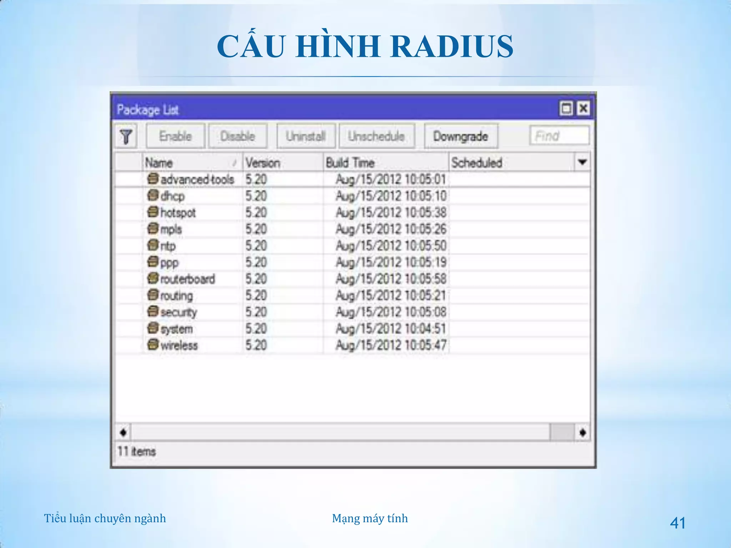Viewport: 731px width, 548px height.
Task: Select the advanced-tools row name
Action: (x=197, y=179)
